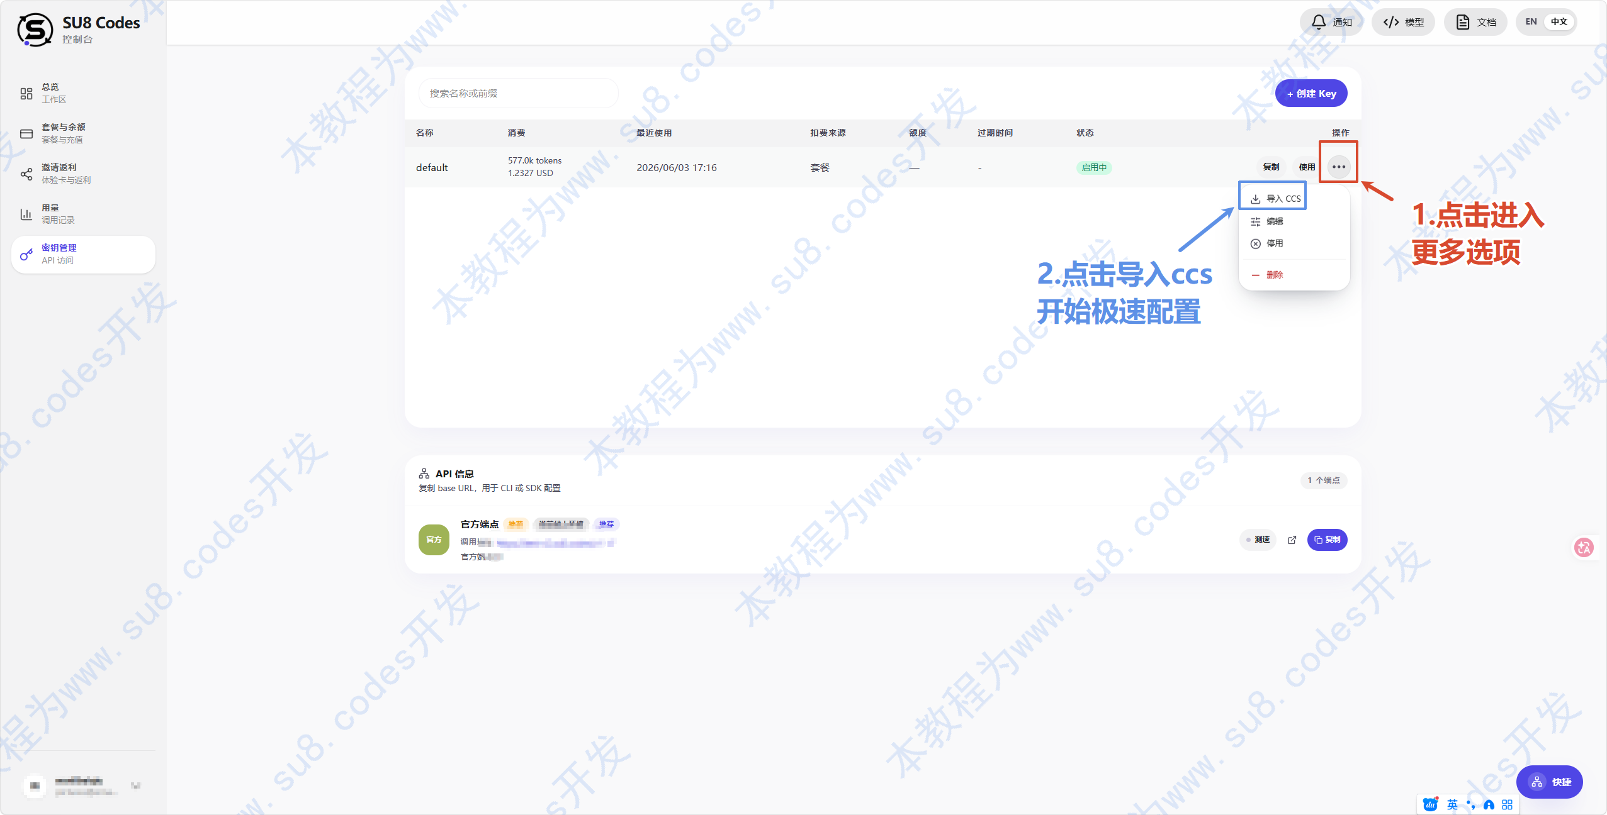
Task: Select 密钥管理 API 访问 sidebar item
Action: click(83, 254)
